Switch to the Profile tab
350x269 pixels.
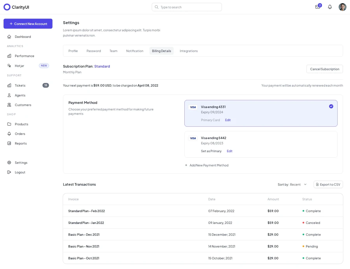point(73,51)
